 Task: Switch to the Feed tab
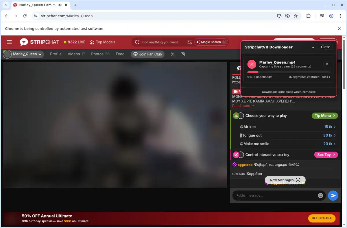coord(120,54)
